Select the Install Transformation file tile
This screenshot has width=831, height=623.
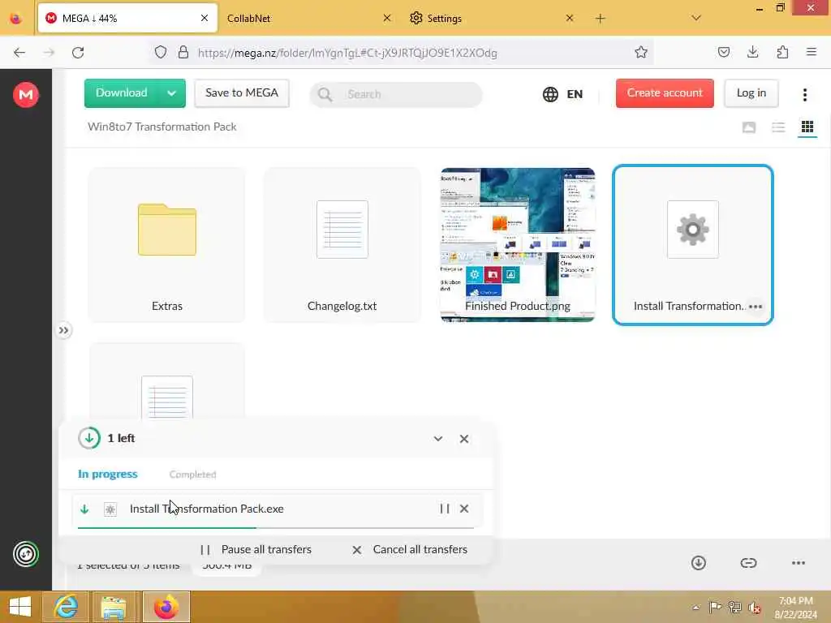coord(693,245)
